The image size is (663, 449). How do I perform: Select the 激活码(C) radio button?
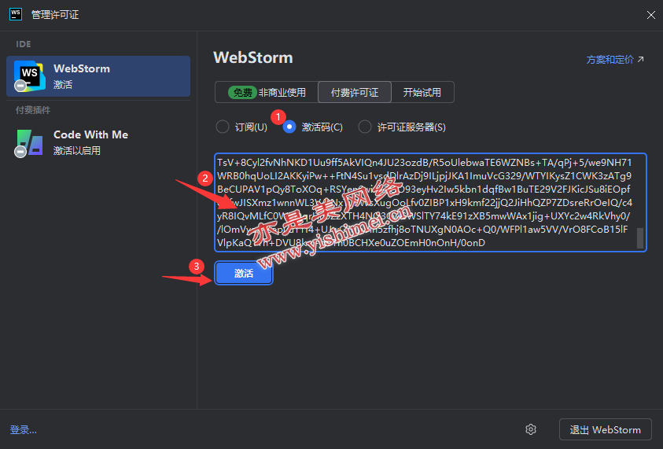click(289, 127)
